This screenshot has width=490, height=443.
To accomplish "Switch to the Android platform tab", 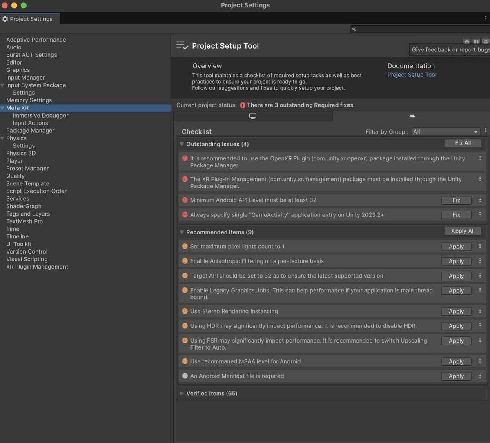I will click(412, 116).
